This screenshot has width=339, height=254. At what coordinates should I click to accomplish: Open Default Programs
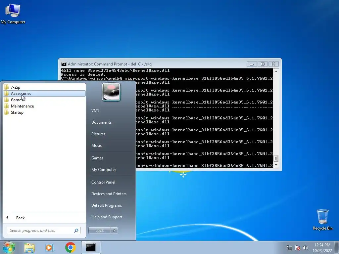107,205
